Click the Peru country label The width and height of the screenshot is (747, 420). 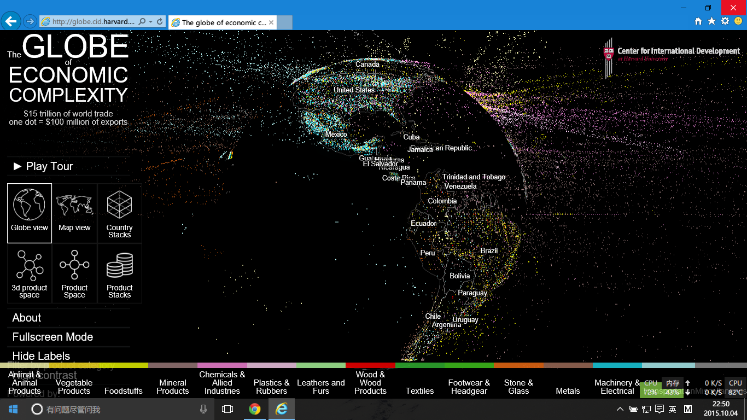click(428, 253)
